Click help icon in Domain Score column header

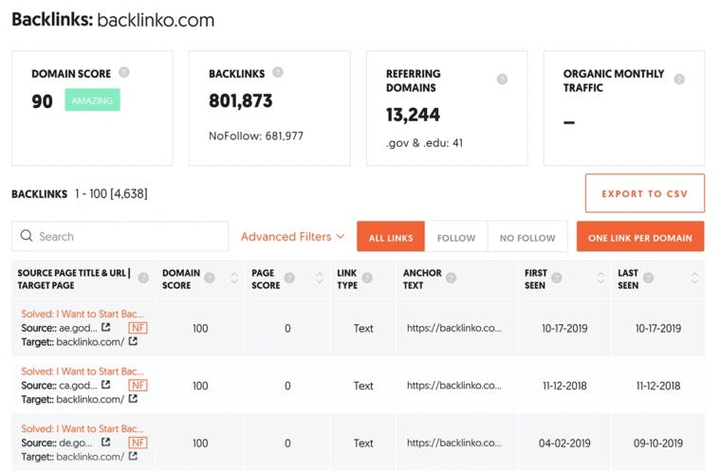coord(210,278)
